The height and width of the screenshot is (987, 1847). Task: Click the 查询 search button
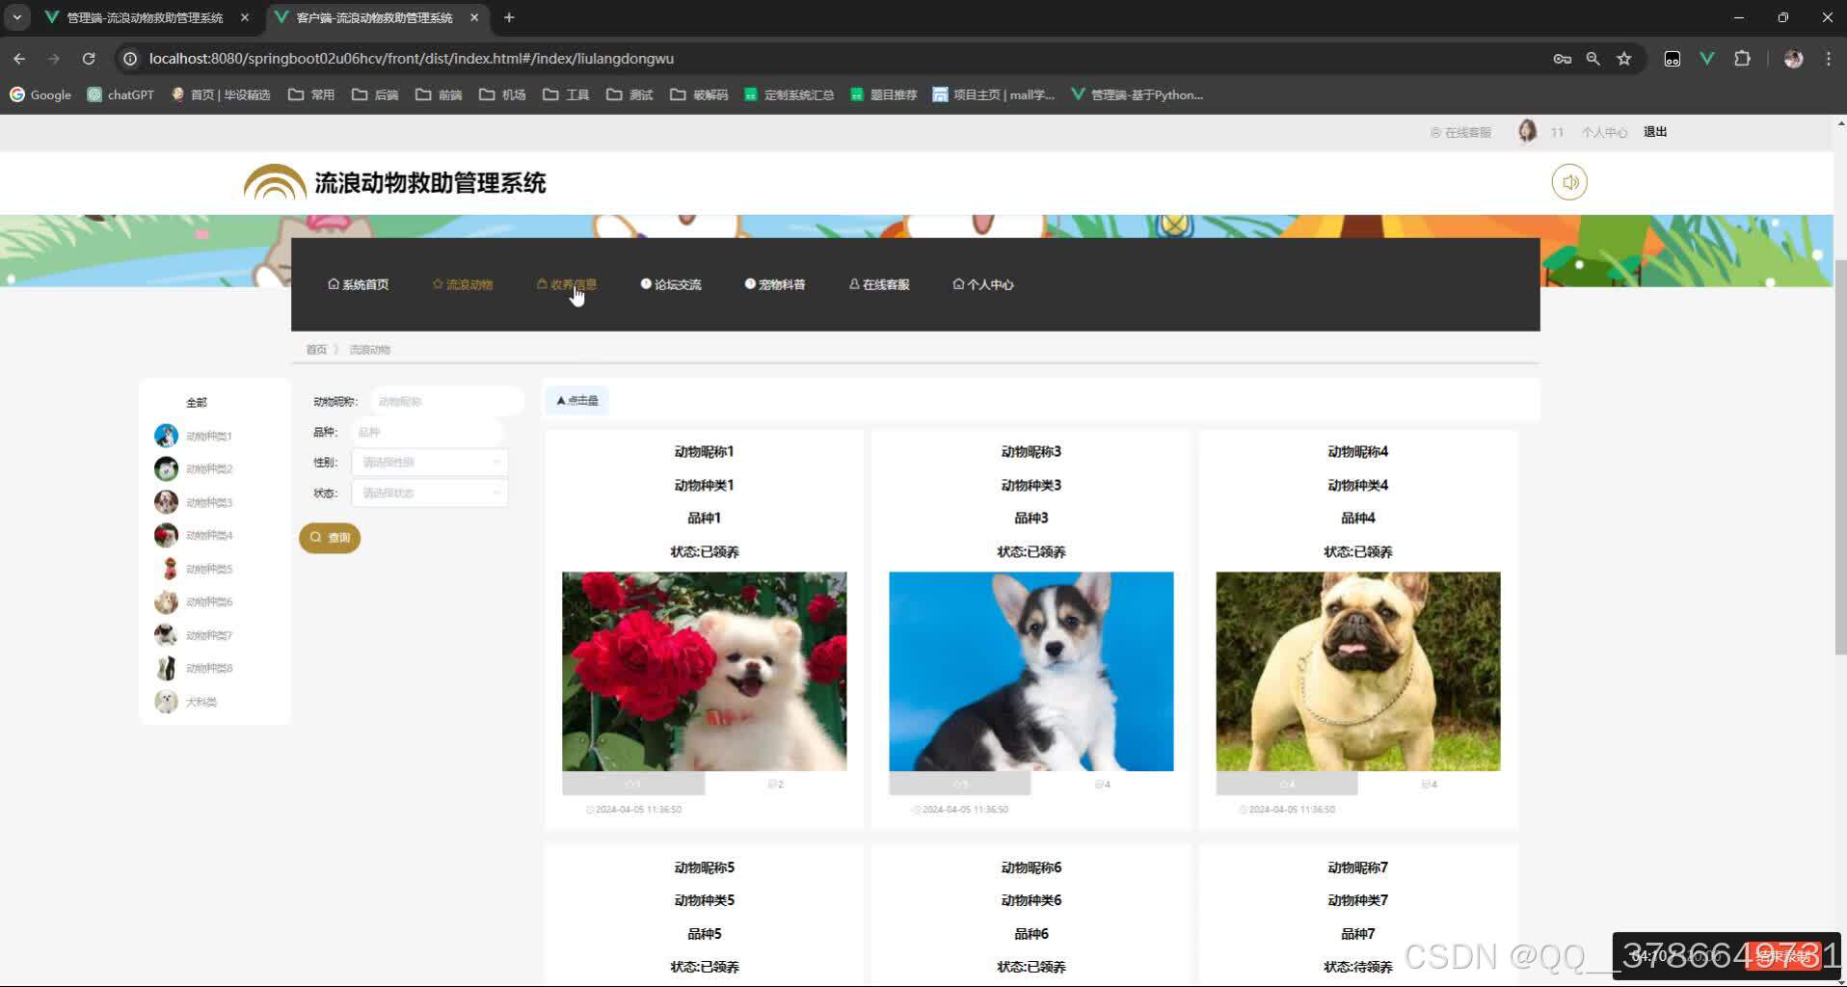click(330, 538)
